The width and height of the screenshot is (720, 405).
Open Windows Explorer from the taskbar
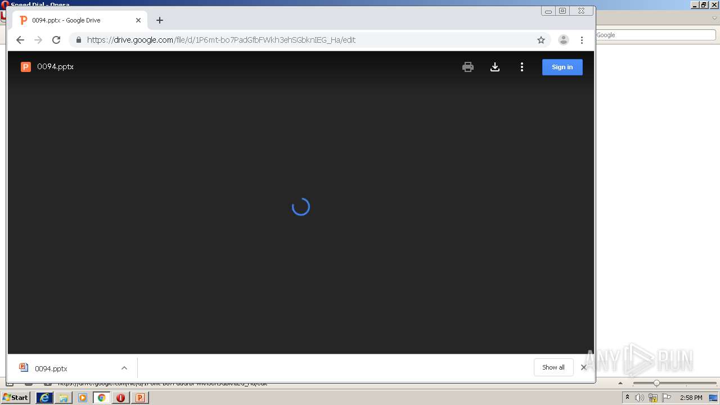pyautogui.click(x=64, y=398)
